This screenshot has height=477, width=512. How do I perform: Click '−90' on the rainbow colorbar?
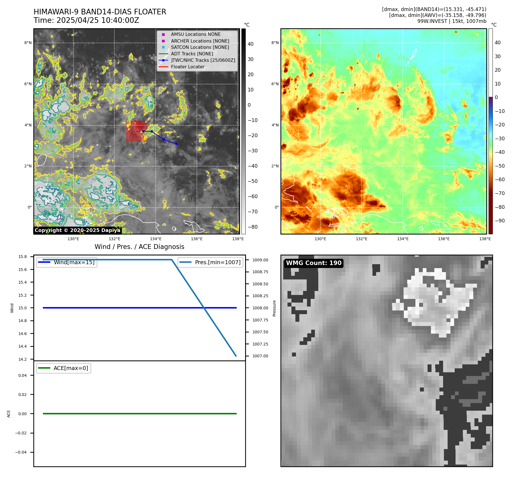[x=500, y=221]
